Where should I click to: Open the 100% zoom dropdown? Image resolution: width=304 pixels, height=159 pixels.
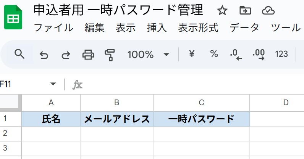(x=148, y=55)
